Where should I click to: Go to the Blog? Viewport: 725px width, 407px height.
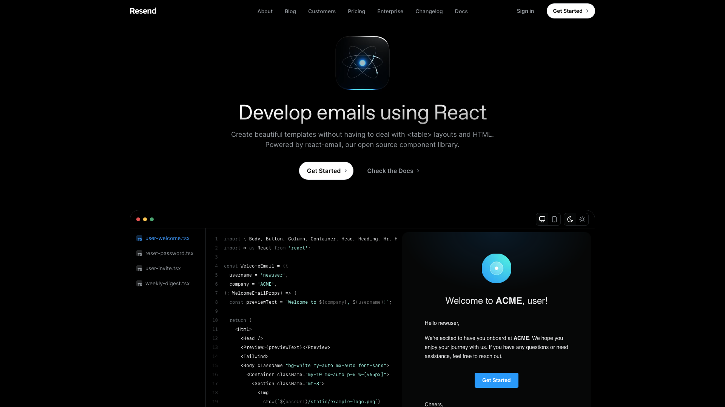[290, 11]
